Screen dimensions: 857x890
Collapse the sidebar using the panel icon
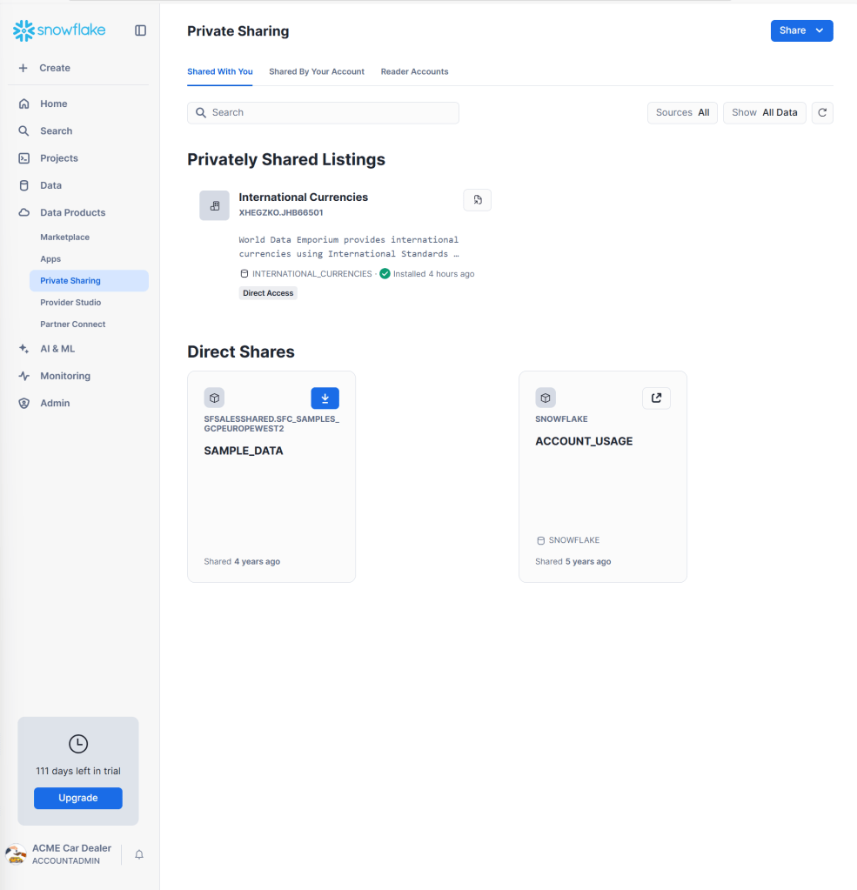point(140,30)
